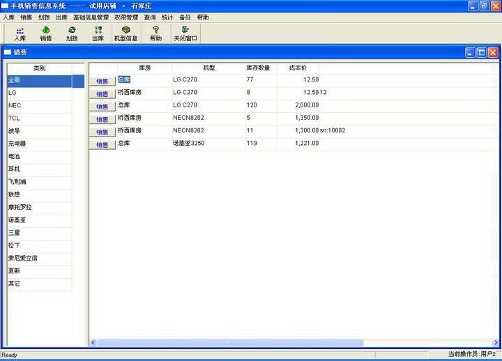502x361 pixels.
Task: Click the horizontal scrollbar left arrow
Action: click(93, 342)
